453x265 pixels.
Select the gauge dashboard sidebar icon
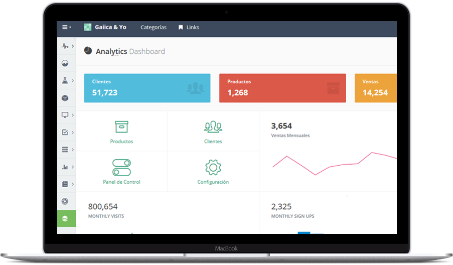click(65, 63)
